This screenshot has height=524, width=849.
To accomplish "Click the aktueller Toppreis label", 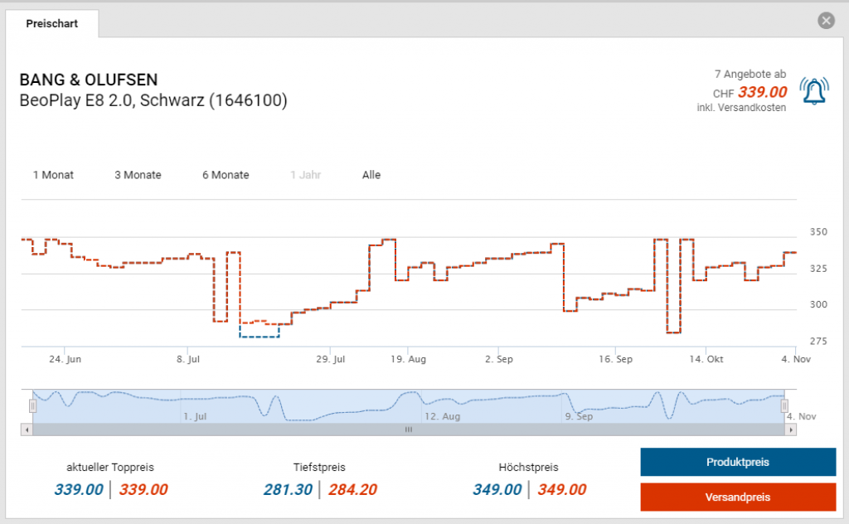I will click(110, 467).
